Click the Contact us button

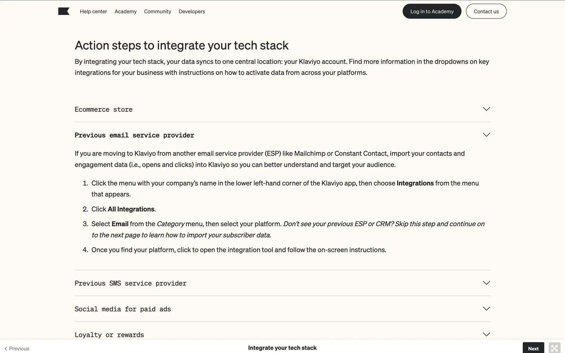(486, 11)
